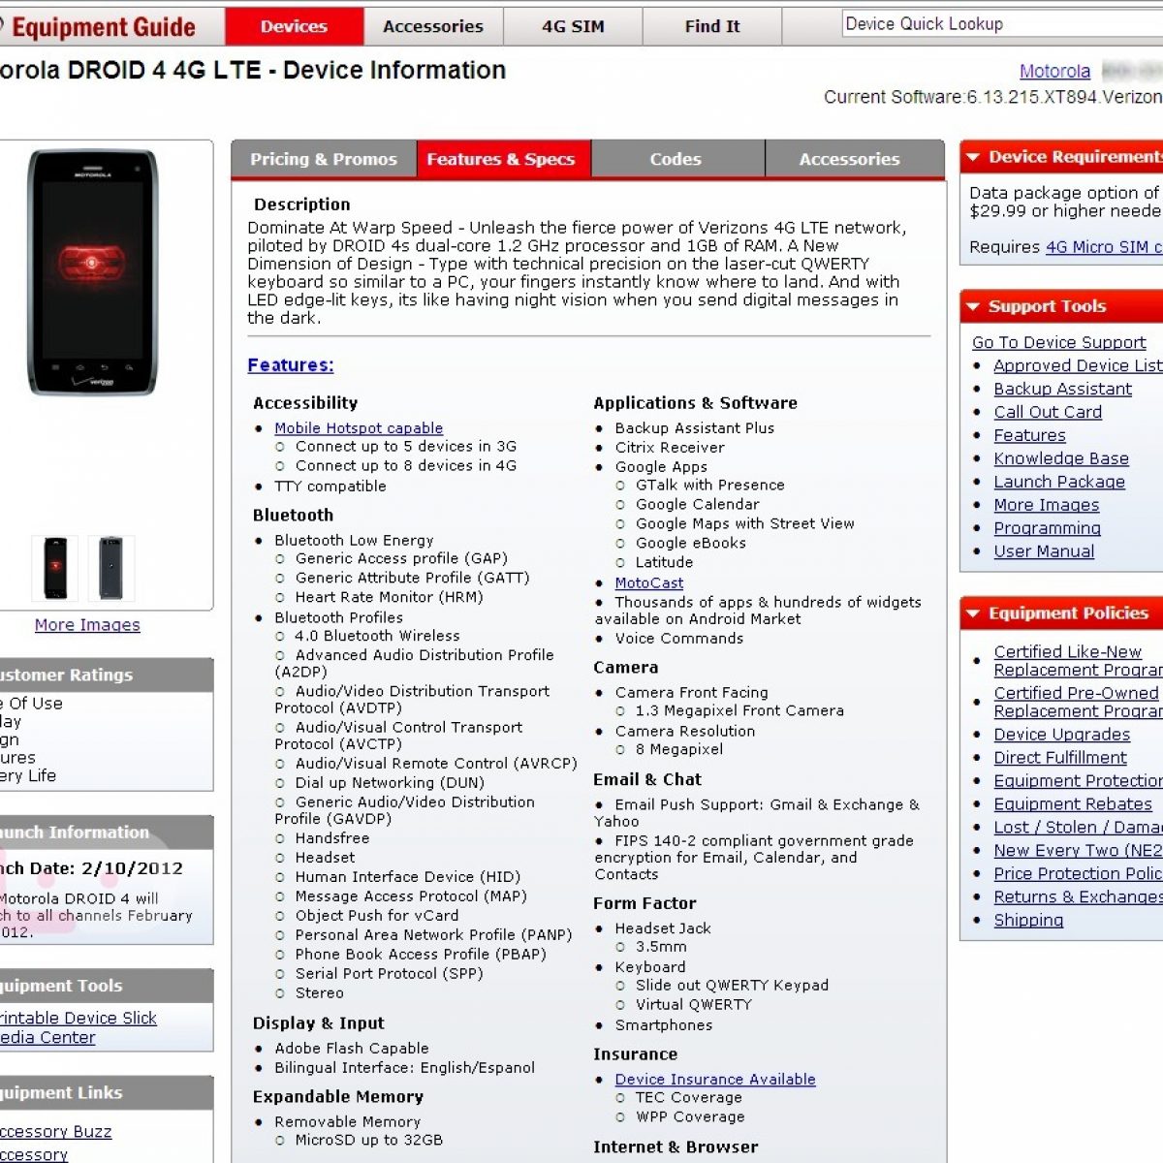
Task: Open the 4G SIM menu item
Action: [573, 26]
